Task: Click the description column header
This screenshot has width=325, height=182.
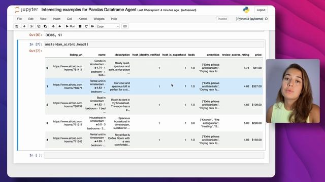Action: (122, 55)
